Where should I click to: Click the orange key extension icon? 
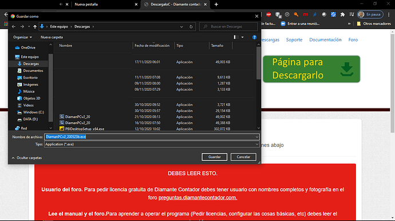click(297, 14)
